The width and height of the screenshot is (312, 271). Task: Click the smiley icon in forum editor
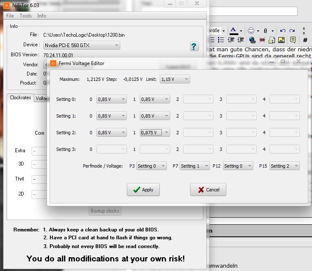pos(251,30)
